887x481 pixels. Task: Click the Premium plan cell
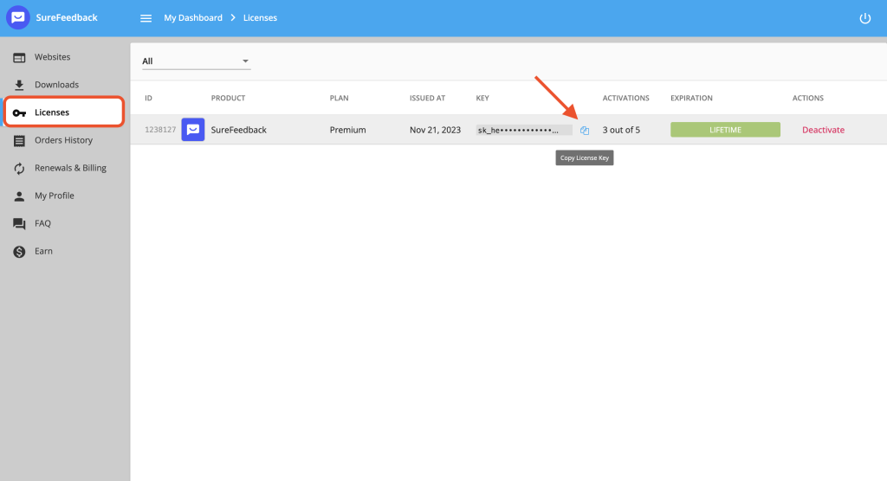tap(348, 130)
